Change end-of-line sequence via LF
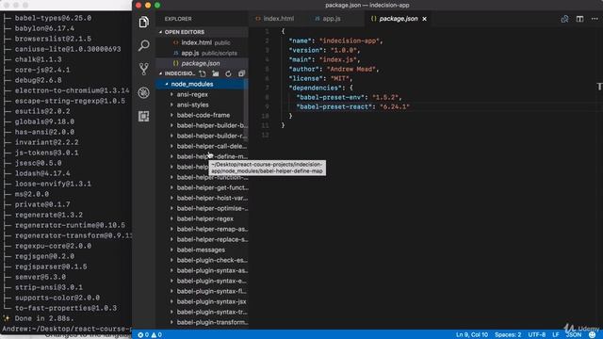This screenshot has height=339, width=603. coord(556,335)
